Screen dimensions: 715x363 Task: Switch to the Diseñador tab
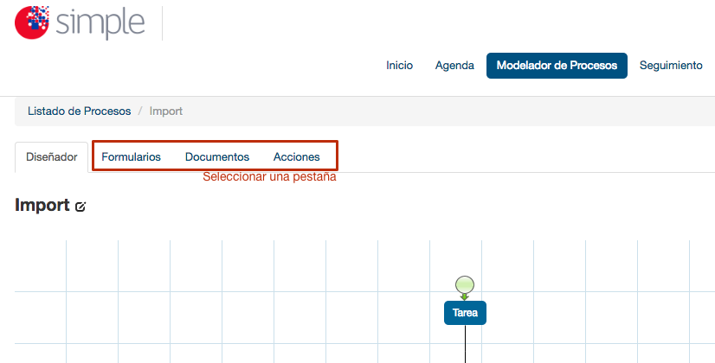click(52, 157)
